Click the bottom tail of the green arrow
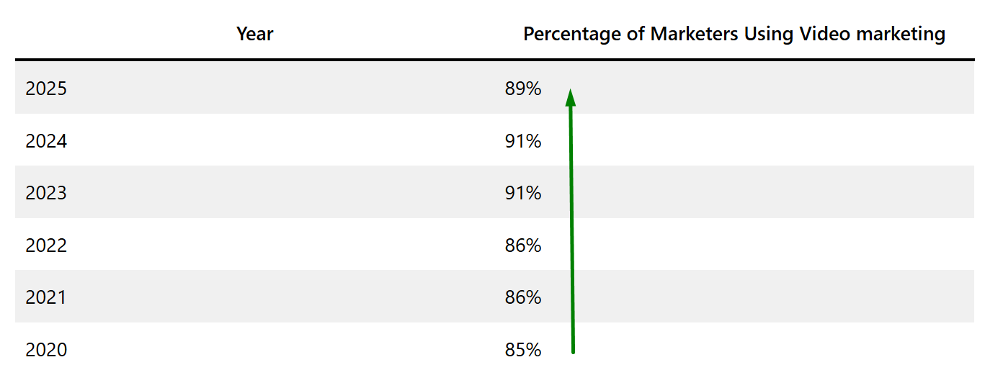The height and width of the screenshot is (370, 985). click(573, 351)
